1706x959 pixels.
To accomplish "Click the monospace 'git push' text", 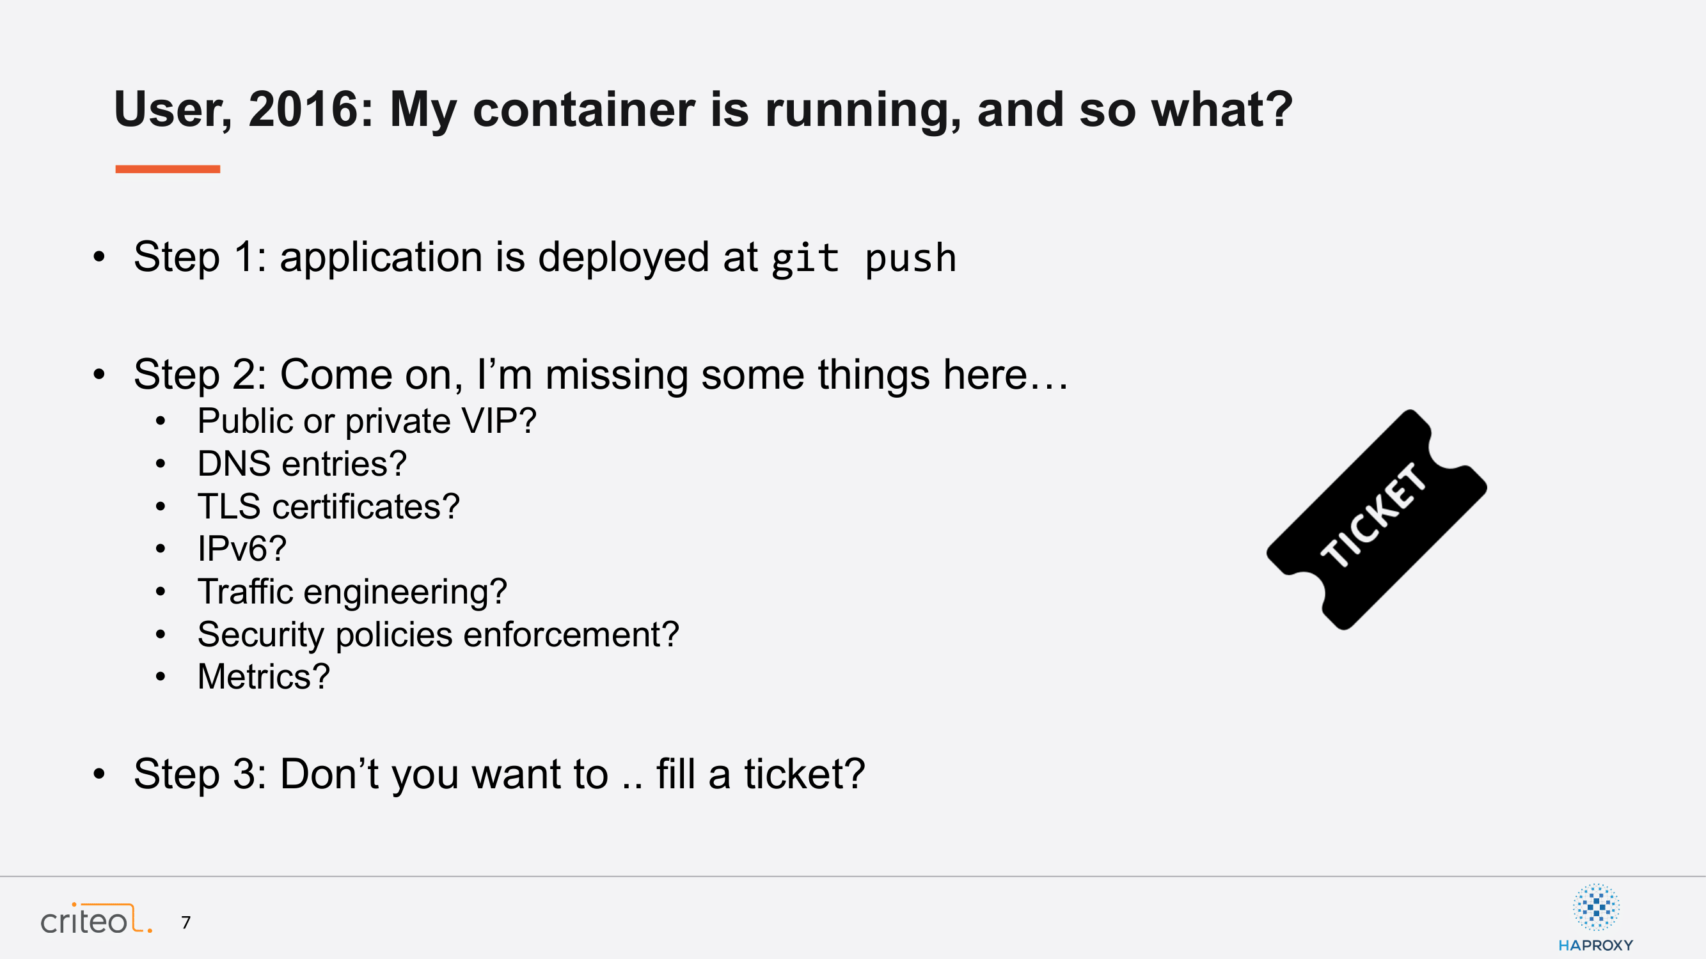I will click(x=864, y=258).
